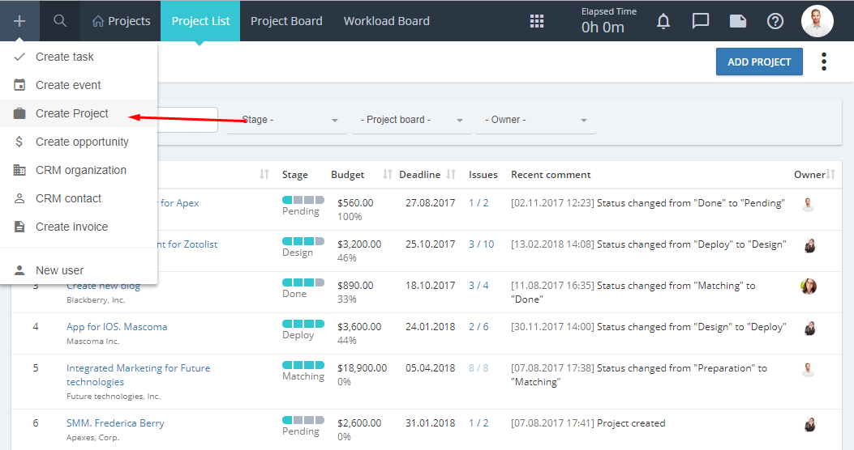Open Integrated Marketing for Future technologies project
The height and width of the screenshot is (450, 854).
pyautogui.click(x=139, y=375)
